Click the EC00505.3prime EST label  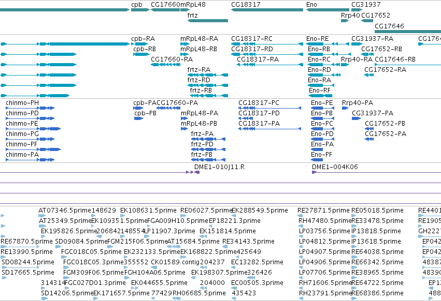[x=257, y=283]
